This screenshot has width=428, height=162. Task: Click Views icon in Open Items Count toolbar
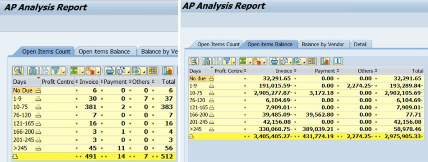click(121, 71)
